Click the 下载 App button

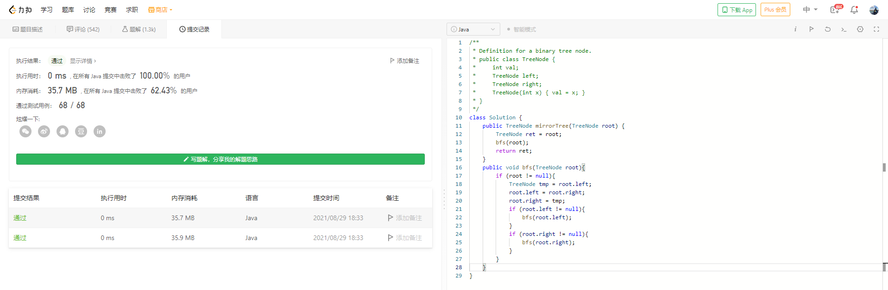tap(737, 10)
